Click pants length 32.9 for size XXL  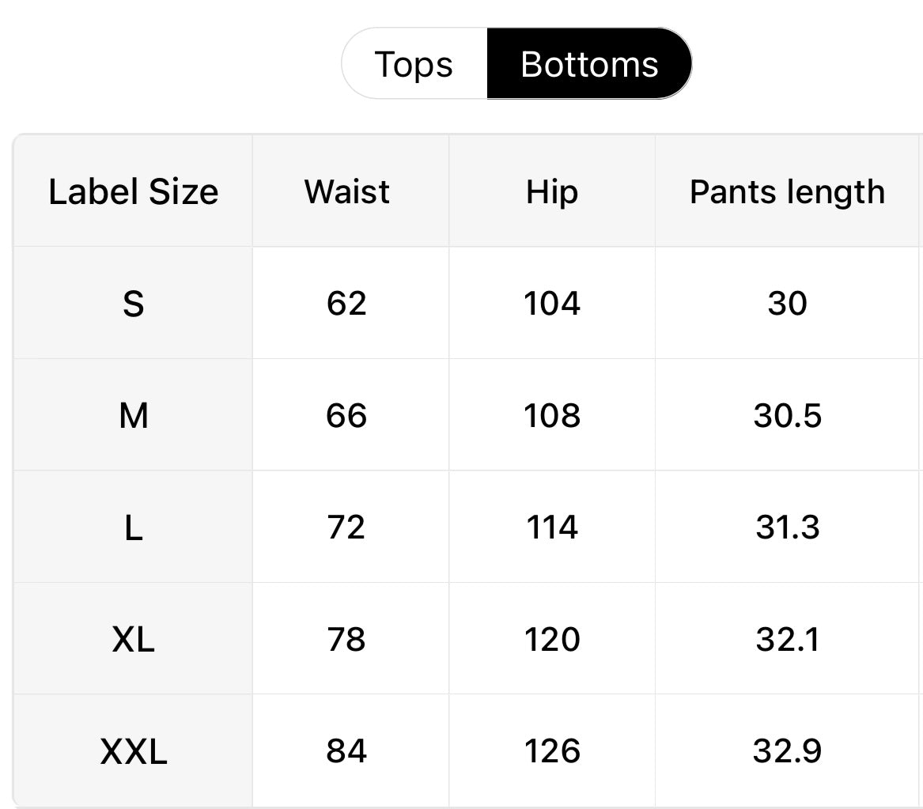[787, 751]
